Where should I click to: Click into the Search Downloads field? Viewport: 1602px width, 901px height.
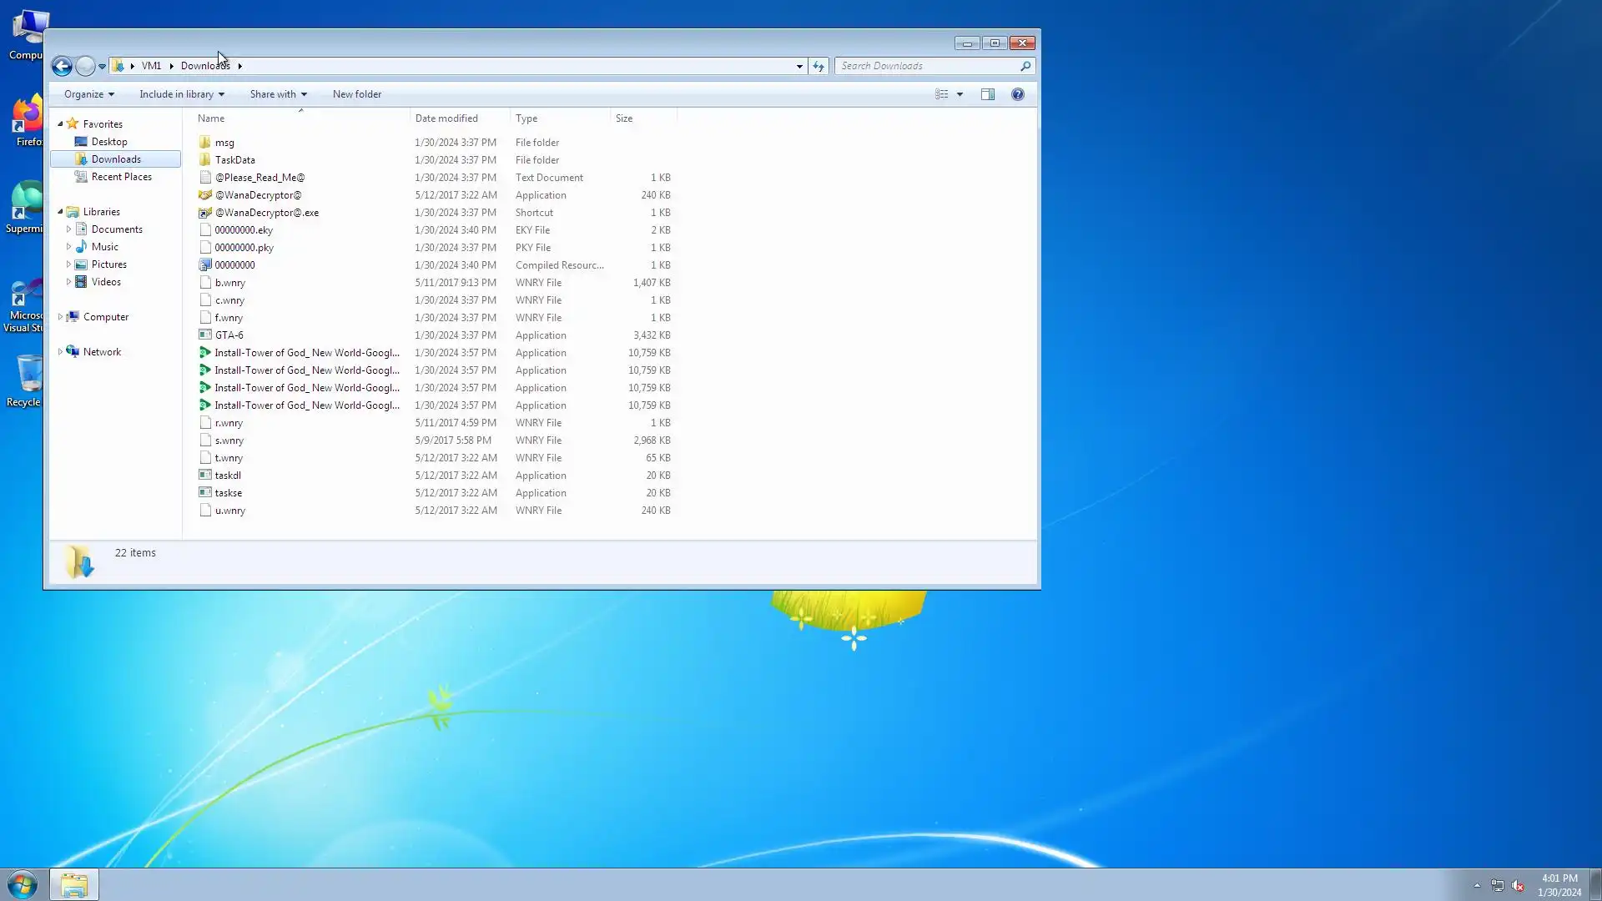coord(926,66)
